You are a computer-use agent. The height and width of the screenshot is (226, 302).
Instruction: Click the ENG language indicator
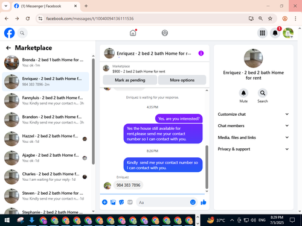[262, 220]
